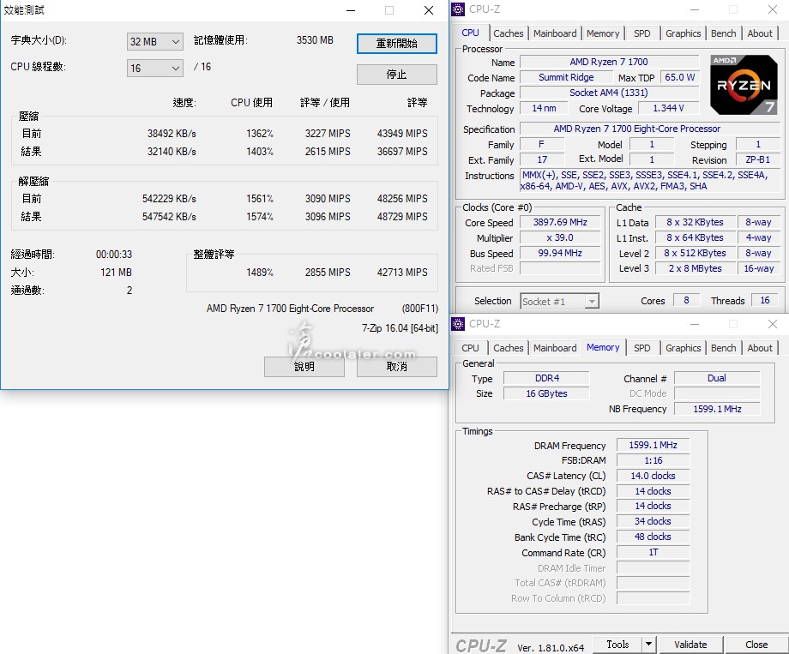Click the memory Size value 16 GBytes
The height and width of the screenshot is (654, 789).
coord(547,393)
